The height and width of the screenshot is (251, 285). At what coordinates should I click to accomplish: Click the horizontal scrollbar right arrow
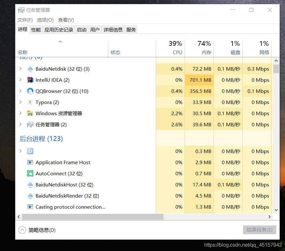(x=269, y=217)
